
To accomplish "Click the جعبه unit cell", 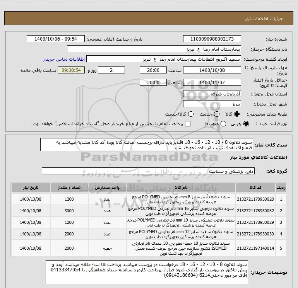I will (x=107, y=248).
